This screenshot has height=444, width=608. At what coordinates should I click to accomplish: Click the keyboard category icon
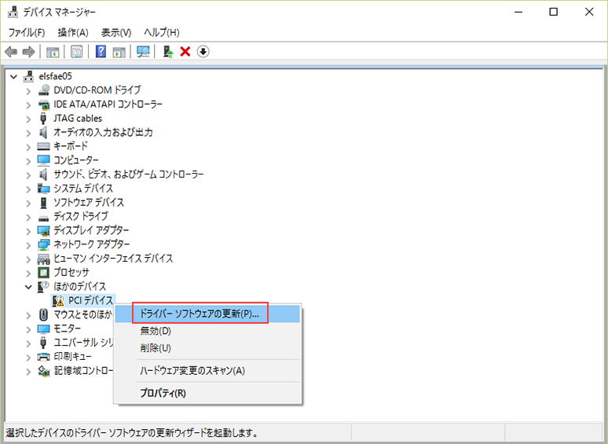tap(44, 146)
